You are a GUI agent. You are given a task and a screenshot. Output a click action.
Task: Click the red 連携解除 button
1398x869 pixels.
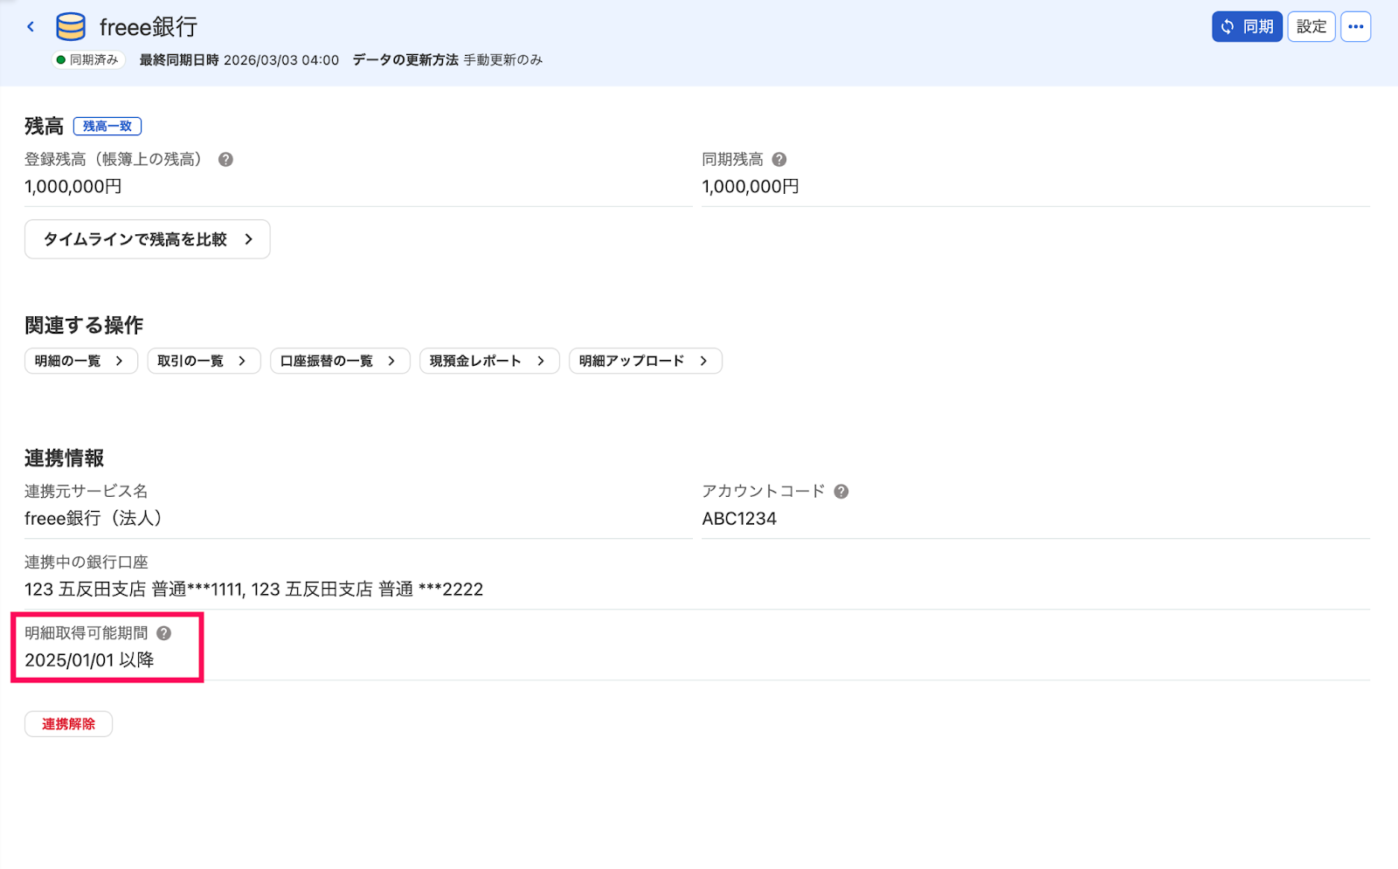[x=68, y=724]
